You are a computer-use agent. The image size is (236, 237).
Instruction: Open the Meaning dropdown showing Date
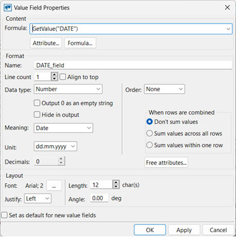coord(63,128)
